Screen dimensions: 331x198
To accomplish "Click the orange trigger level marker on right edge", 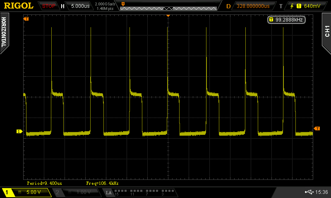I will (x=317, y=129).
